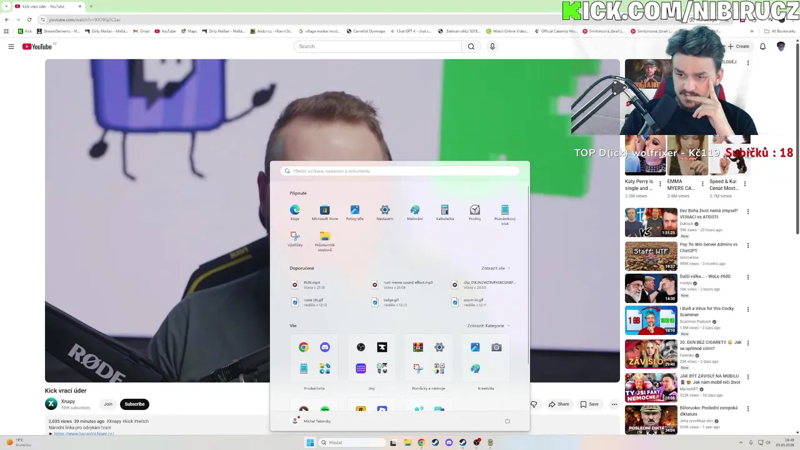Open Chrome in the Produktivita folder
The image size is (800, 450).
tap(303, 347)
